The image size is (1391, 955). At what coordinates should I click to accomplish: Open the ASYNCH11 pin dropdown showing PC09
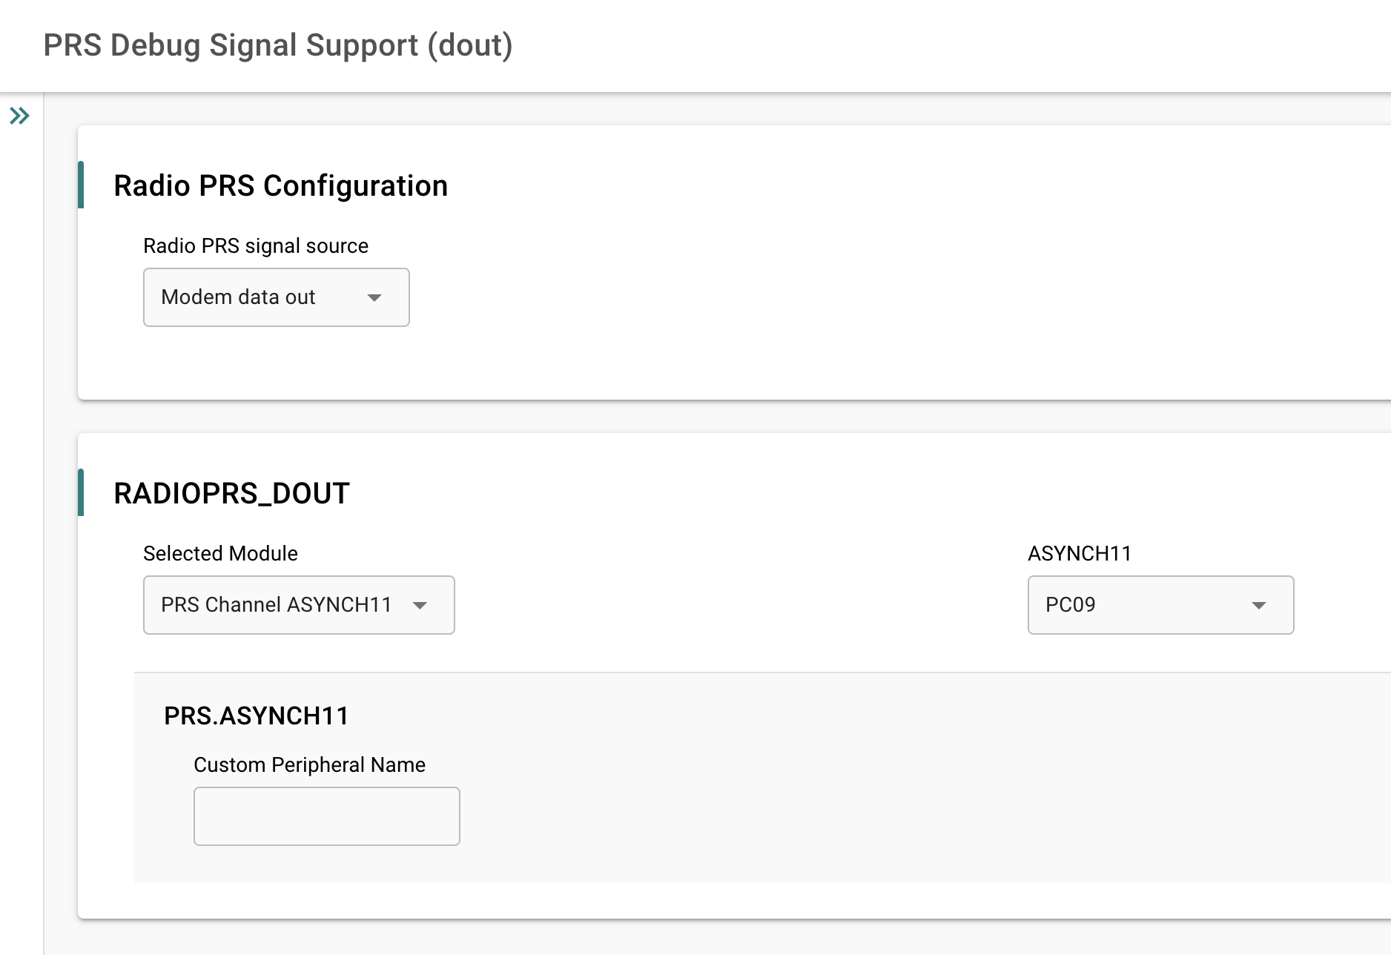tap(1160, 605)
